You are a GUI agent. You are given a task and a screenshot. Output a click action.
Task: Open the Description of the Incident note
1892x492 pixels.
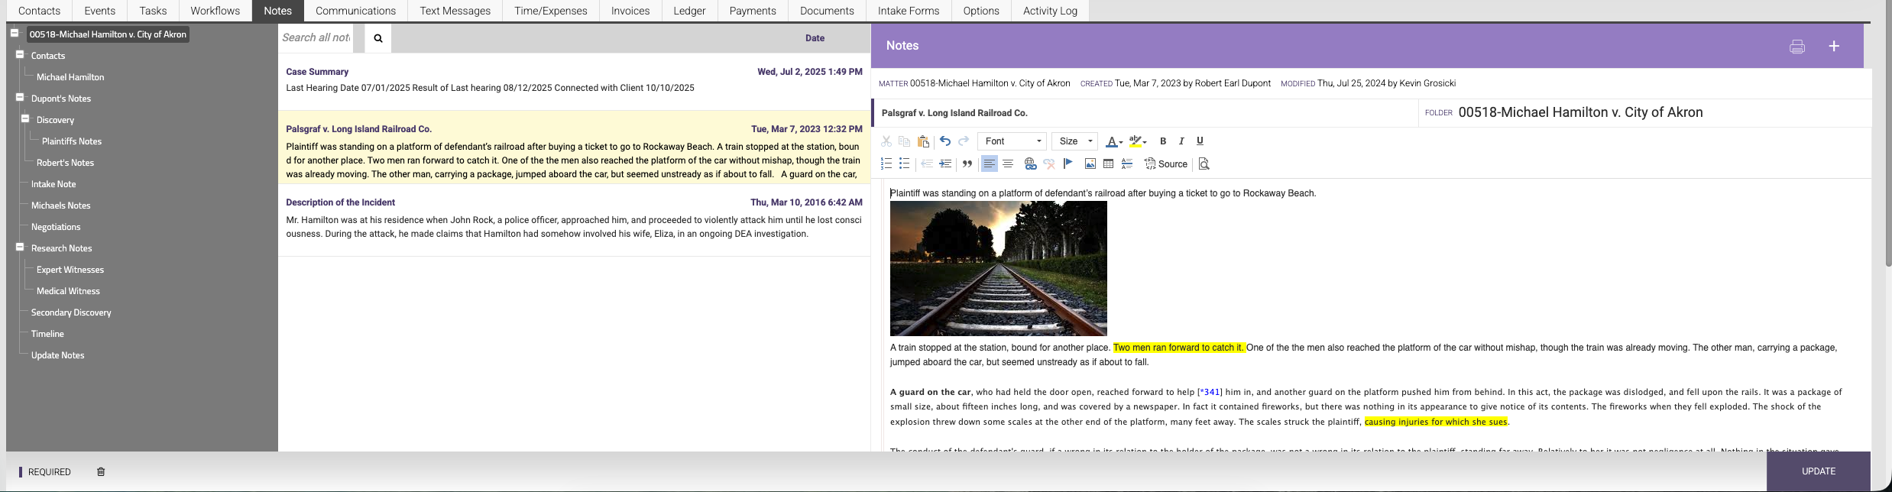coord(574,218)
